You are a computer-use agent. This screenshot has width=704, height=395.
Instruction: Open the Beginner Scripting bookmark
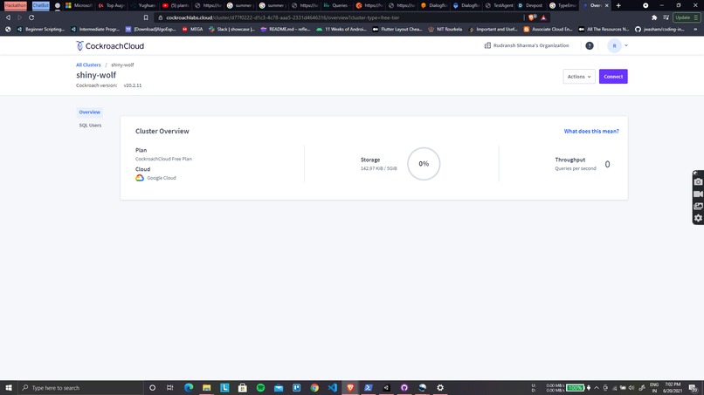pyautogui.click(x=41, y=29)
